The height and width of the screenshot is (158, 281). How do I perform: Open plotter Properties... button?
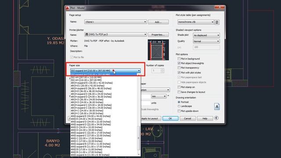click(158, 35)
